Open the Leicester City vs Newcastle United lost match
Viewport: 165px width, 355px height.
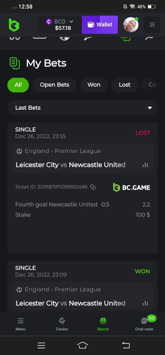71,165
